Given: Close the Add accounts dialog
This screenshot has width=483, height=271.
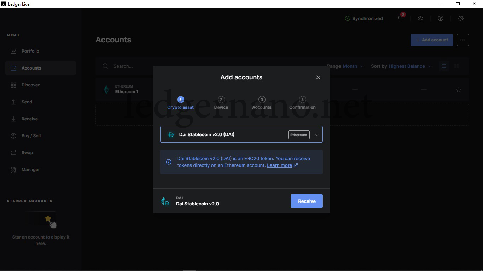Looking at the screenshot, I should (x=318, y=77).
